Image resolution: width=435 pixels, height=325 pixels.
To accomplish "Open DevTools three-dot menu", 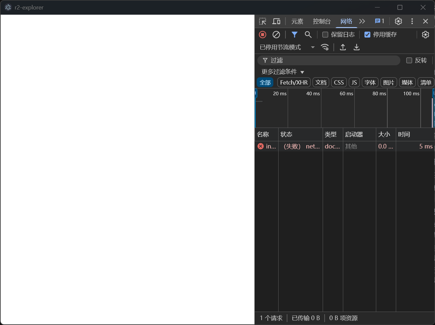I will pyautogui.click(x=412, y=21).
